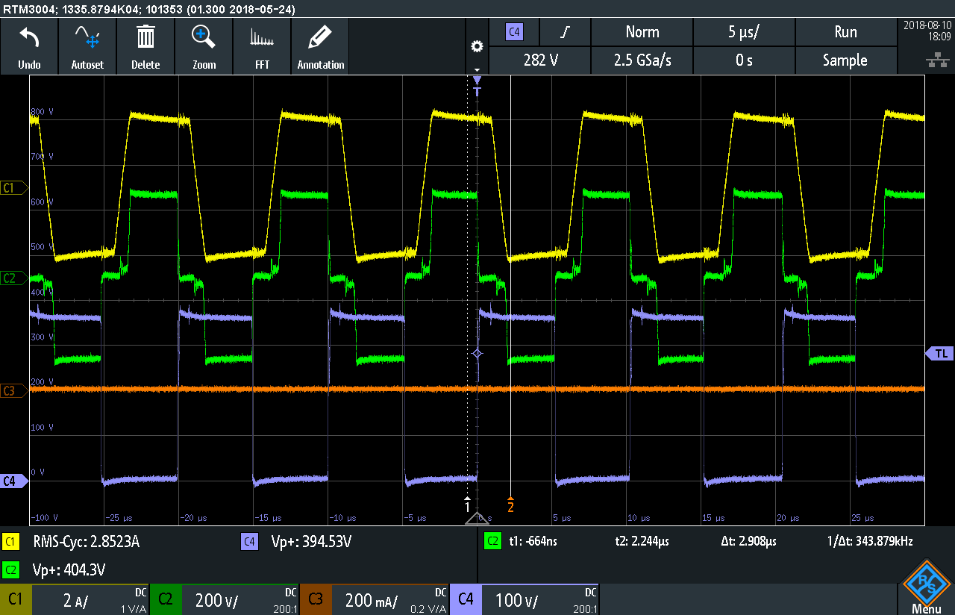Viewport: 955px width, 615px height.
Task: Click the Delete trash icon
Action: click(145, 46)
